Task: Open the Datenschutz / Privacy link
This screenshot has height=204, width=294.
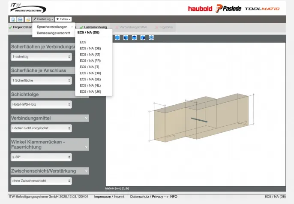Action: (147, 196)
